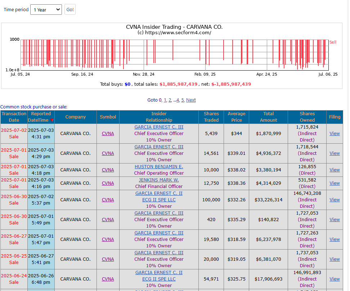Click the 2025-07-03 4:31 pm reported time
Image resolution: width=350 pixels, height=291 pixels.
pos(41,134)
